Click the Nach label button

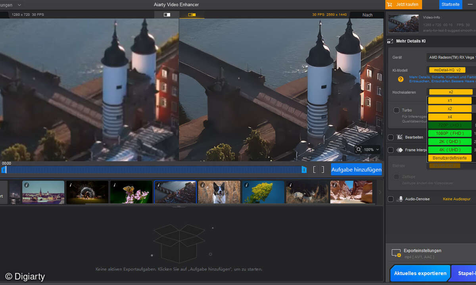[x=367, y=15]
